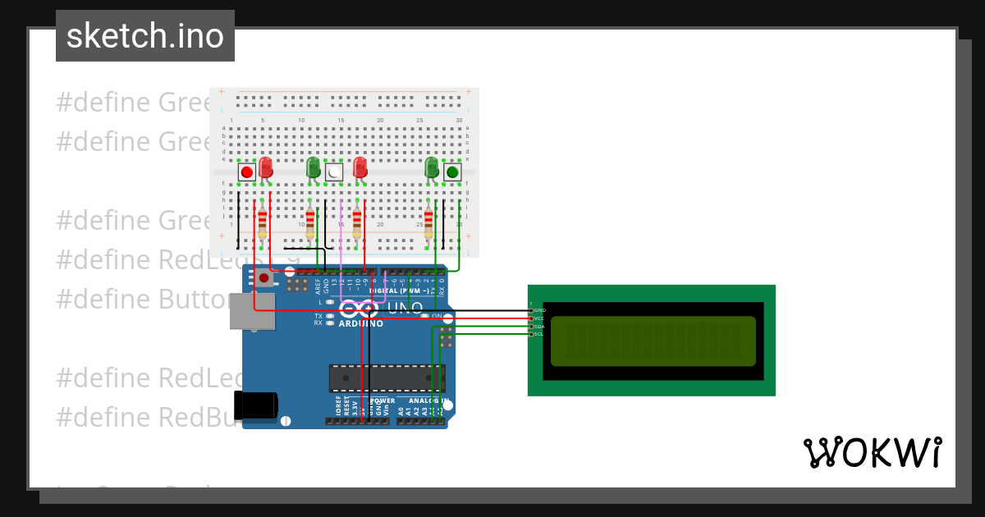985x517 pixels.
Task: Select the sketch.ino tab
Action: [x=144, y=35]
